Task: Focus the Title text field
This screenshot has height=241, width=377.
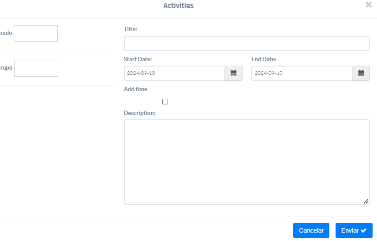Action: point(246,43)
